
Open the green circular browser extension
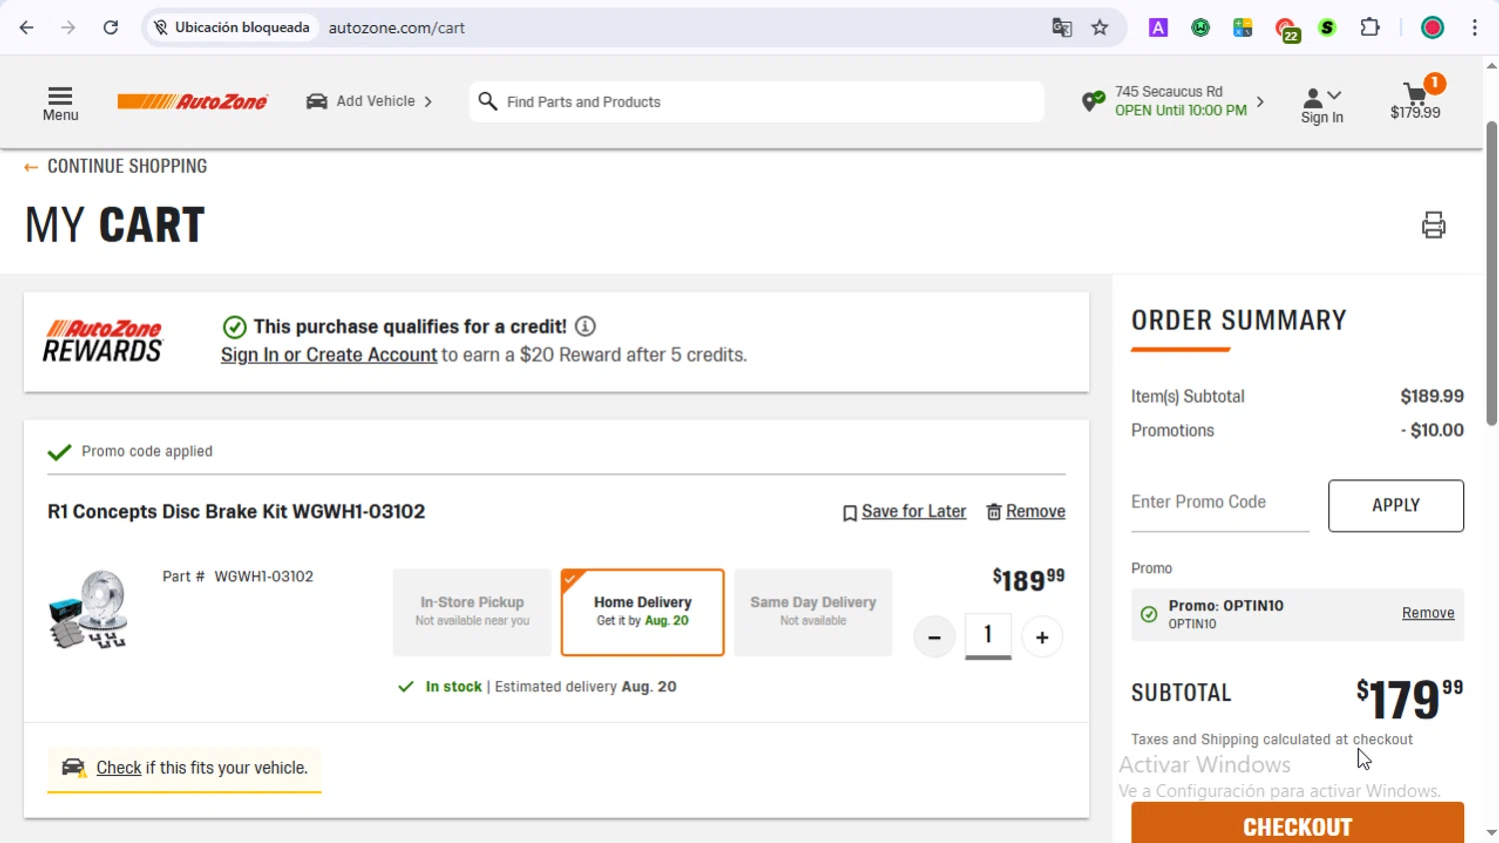coord(1200,28)
